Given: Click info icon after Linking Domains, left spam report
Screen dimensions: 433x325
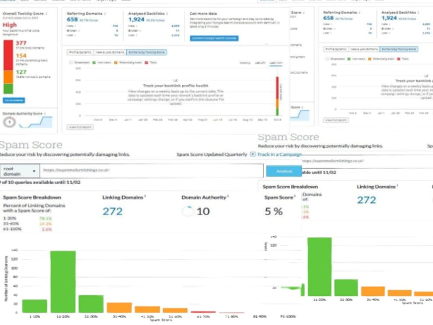Looking at the screenshot, I should coord(145,196).
